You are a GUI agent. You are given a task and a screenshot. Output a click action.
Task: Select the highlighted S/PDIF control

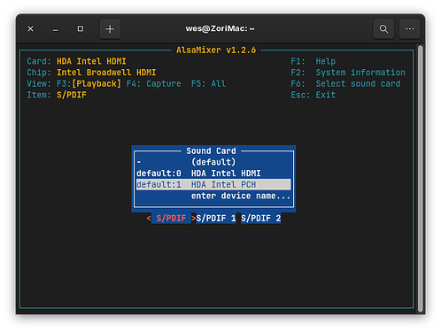pos(171,219)
